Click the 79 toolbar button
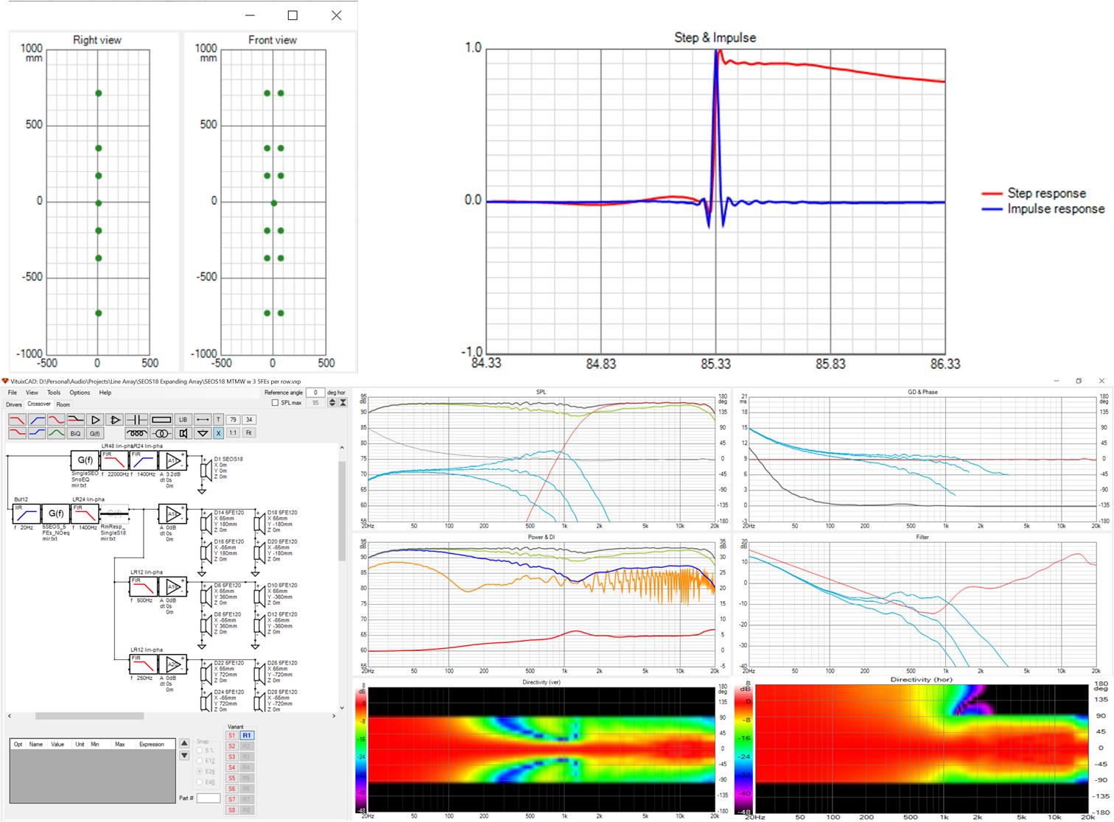Screen dimensions: 1114x822 tap(233, 420)
